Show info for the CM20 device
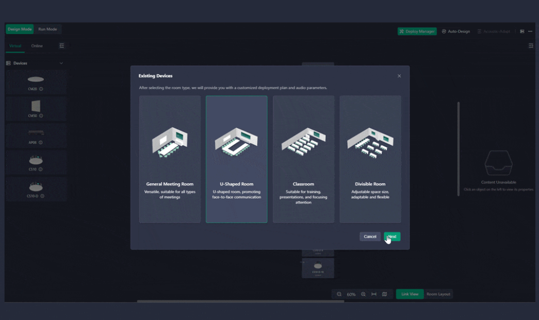This screenshot has height=320, width=539. [41, 89]
